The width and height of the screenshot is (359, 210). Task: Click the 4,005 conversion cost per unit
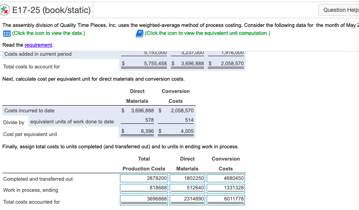(x=187, y=131)
